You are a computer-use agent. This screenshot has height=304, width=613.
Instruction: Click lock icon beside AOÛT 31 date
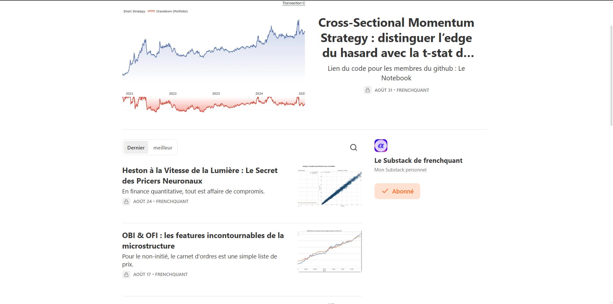[x=367, y=90]
